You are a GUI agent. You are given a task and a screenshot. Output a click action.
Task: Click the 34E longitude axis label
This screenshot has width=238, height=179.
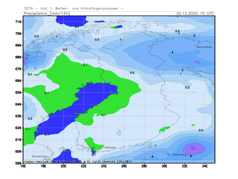(205, 166)
